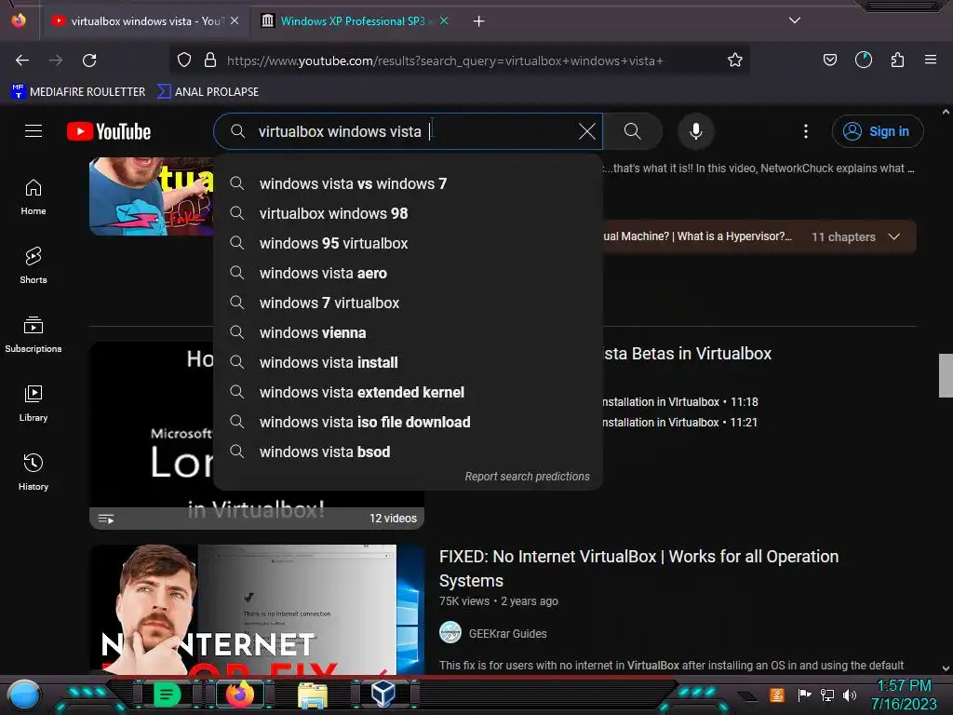953x715 pixels.
Task: Open the YouTube guide hamburger menu
Action: coord(34,130)
